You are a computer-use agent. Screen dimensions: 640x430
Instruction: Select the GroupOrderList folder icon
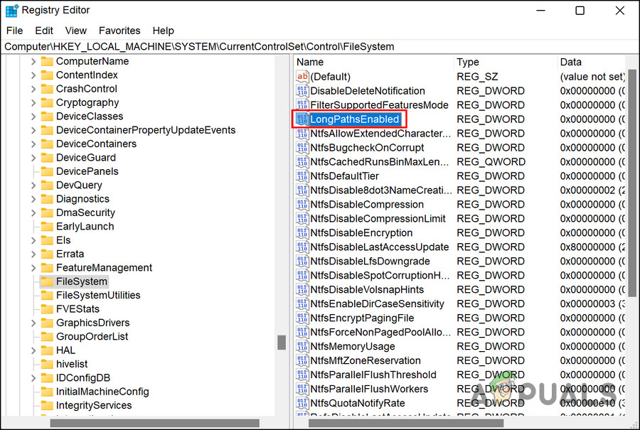click(x=47, y=337)
